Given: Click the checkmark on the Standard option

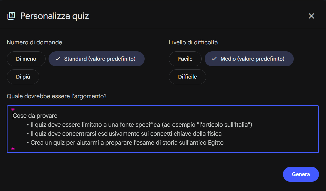Looking at the screenshot, I should click(58, 59).
